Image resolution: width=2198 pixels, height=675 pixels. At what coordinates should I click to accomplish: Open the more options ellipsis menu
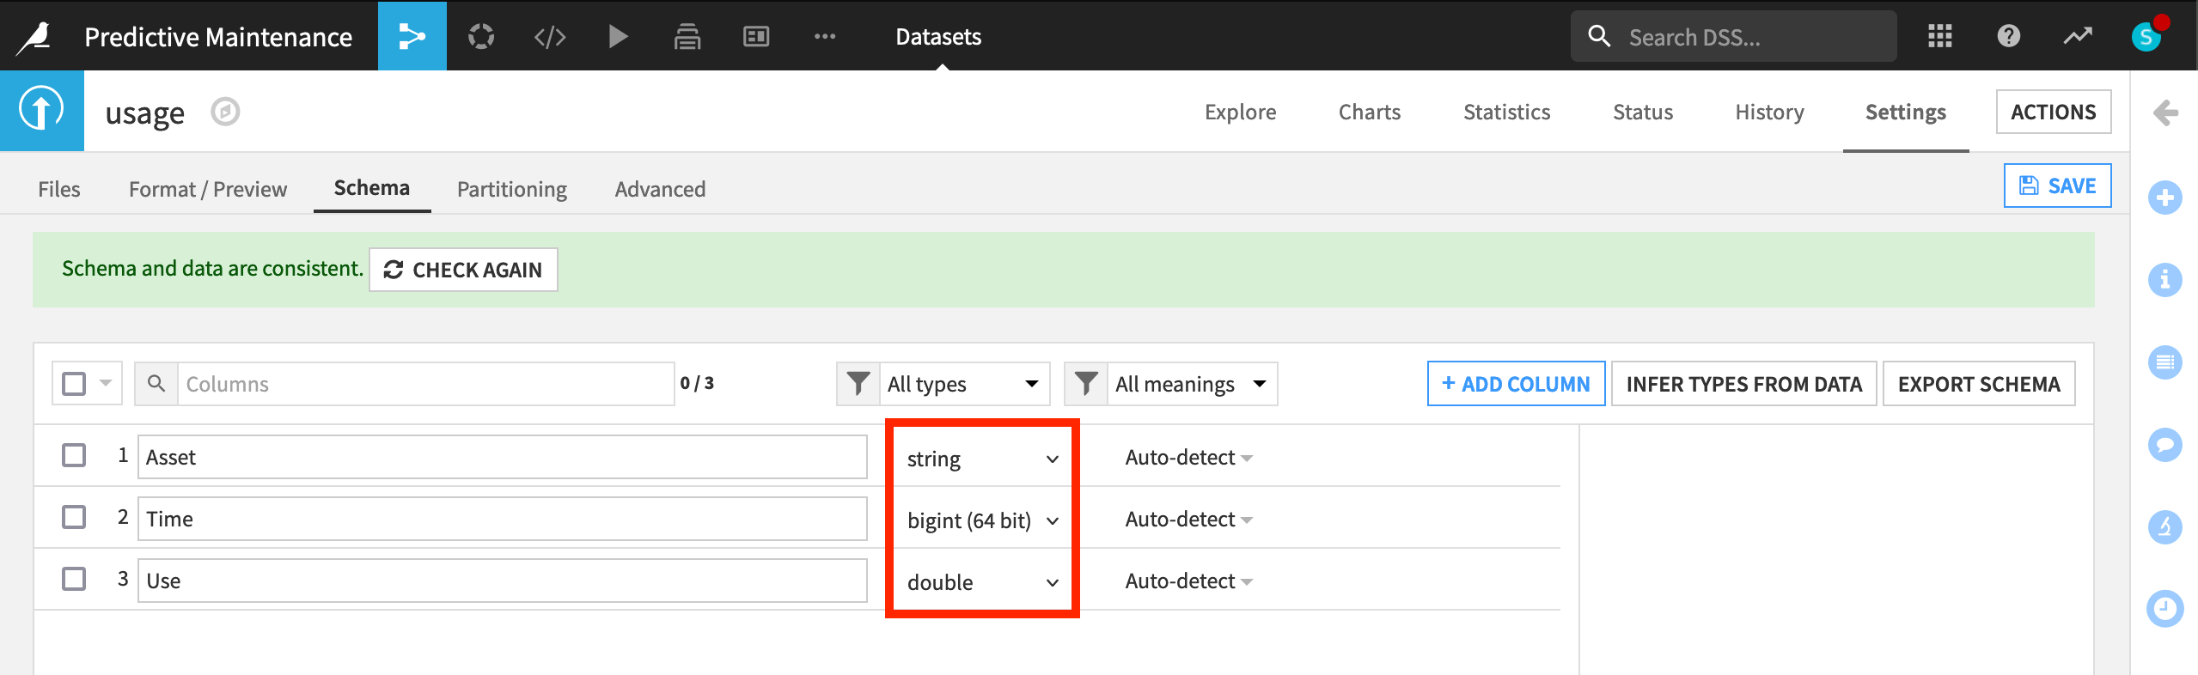(825, 36)
